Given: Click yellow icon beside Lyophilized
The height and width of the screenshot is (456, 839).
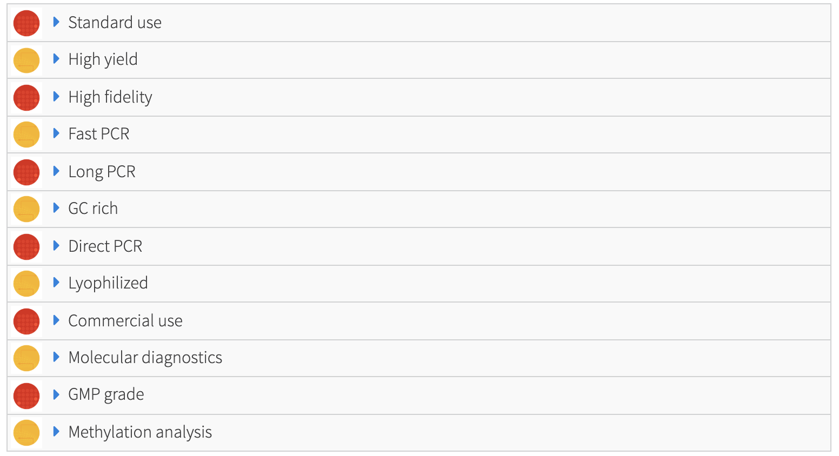Looking at the screenshot, I should pos(26,284).
